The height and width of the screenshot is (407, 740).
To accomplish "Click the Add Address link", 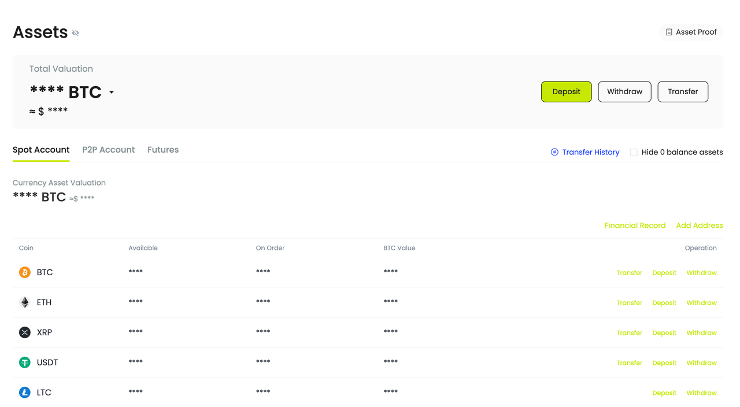I will coord(700,225).
